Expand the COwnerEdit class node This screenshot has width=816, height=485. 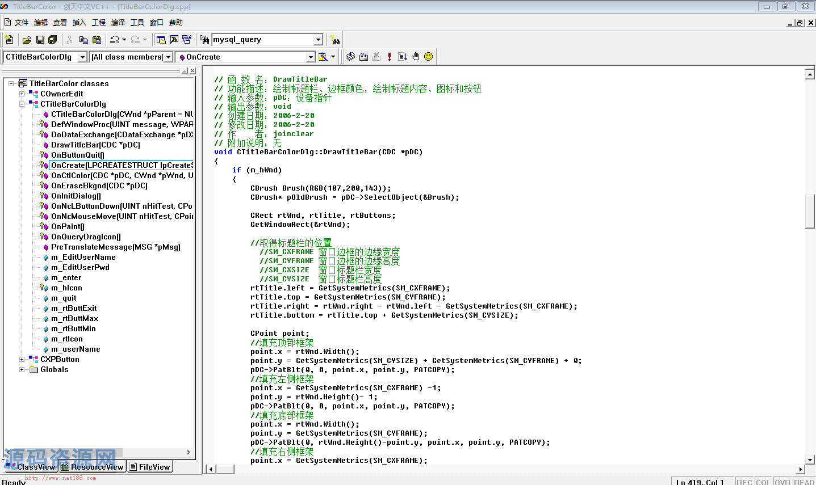tap(22, 94)
